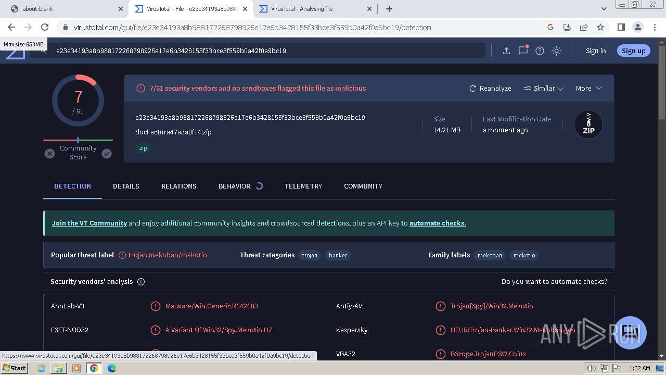Open a new browser tab
Image resolution: width=666 pixels, height=375 pixels.
coord(389,9)
